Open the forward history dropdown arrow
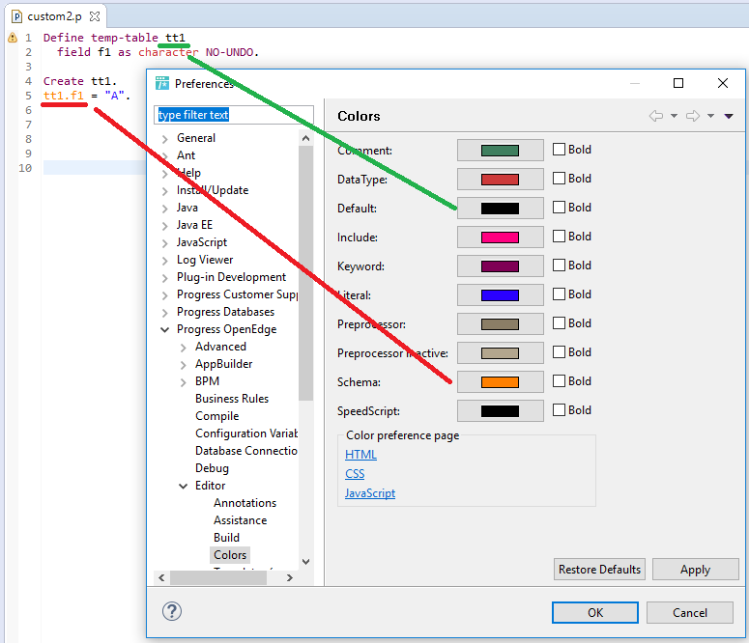 [710, 116]
